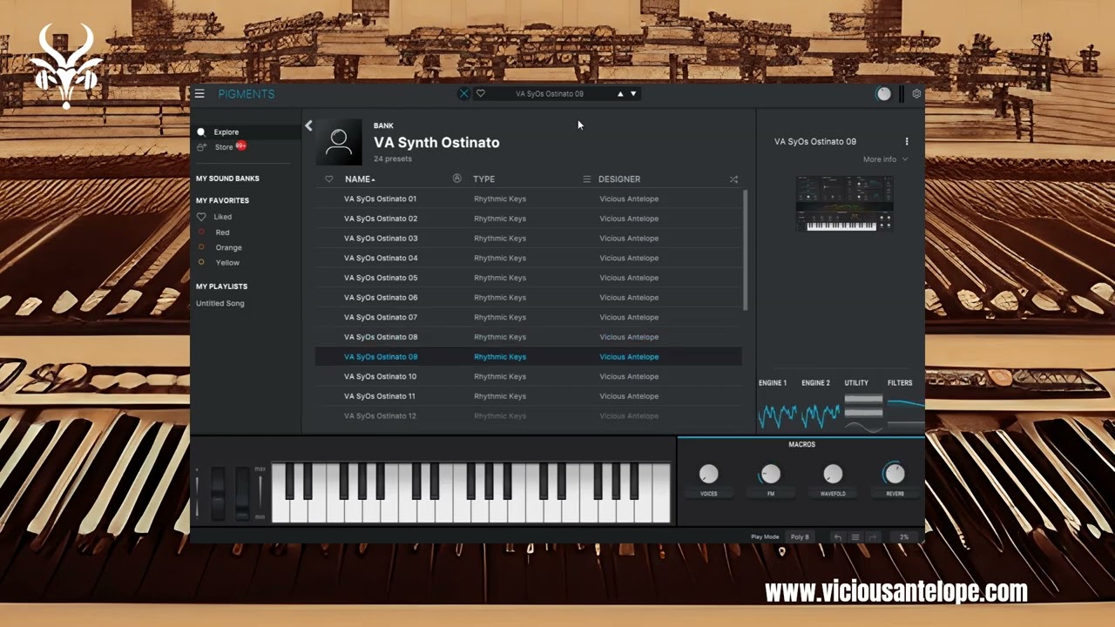Screen dimensions: 1115x627
Task: Open the column options list icon before Designer
Action: pyautogui.click(x=586, y=179)
